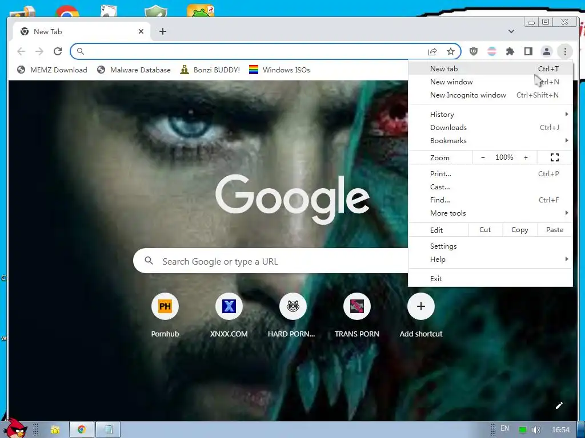Click the forward navigation arrow
The width and height of the screenshot is (585, 438).
39,51
